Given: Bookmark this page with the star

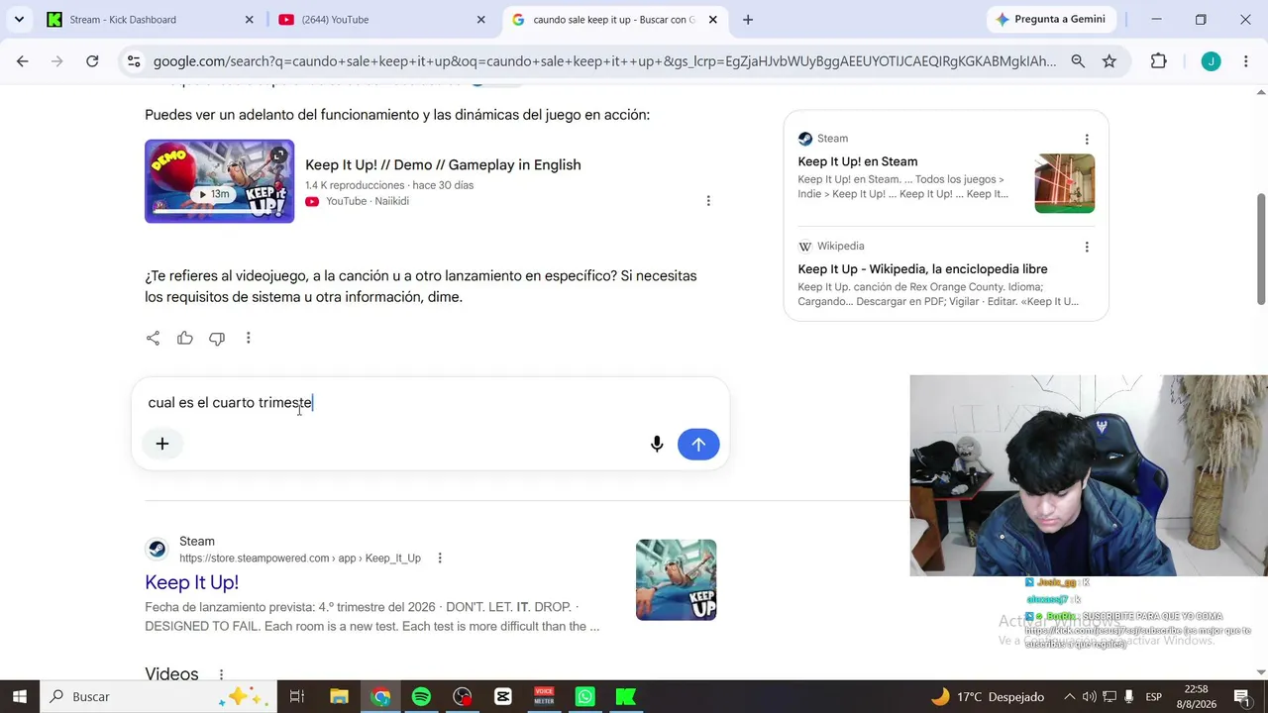Looking at the screenshot, I should tap(1109, 61).
